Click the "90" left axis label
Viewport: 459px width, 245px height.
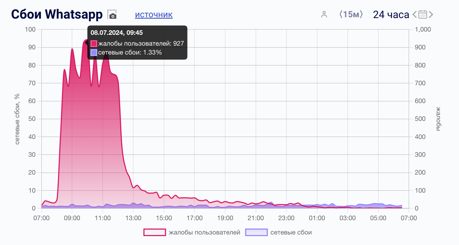point(32,47)
